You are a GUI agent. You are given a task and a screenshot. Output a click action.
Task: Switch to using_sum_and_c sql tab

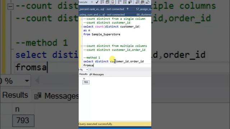tap(102, 15)
